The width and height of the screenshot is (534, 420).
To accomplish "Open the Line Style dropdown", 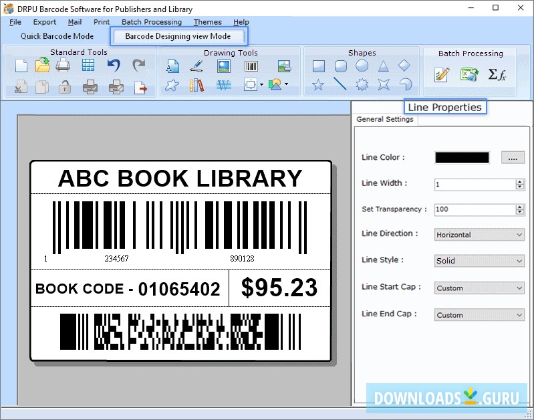I will pos(479,261).
